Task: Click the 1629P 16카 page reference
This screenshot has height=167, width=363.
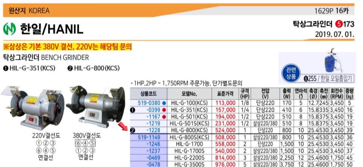Action: tap(331, 11)
